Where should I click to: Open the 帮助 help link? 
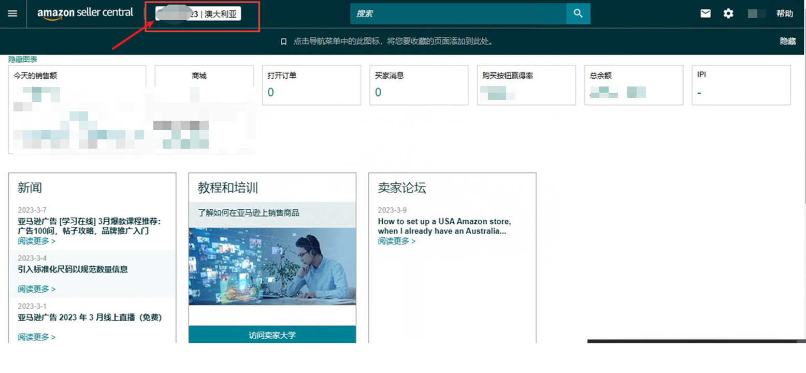coord(784,13)
